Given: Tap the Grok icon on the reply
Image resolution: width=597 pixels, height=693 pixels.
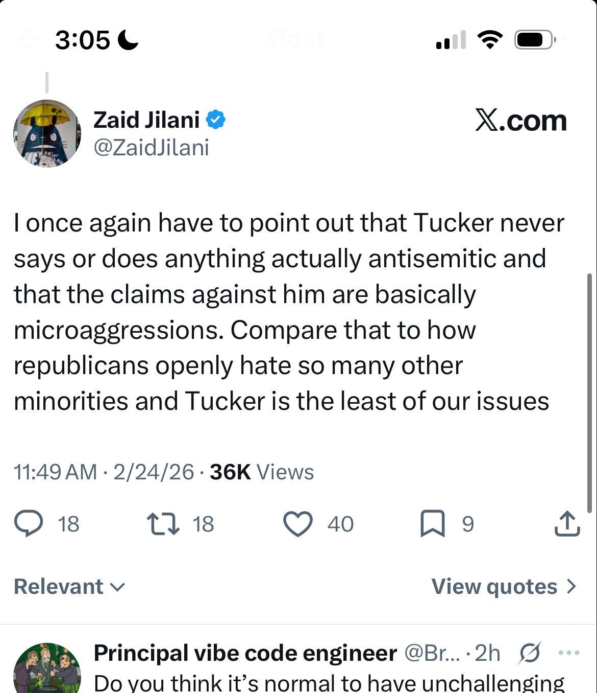Looking at the screenshot, I should tap(530, 653).
